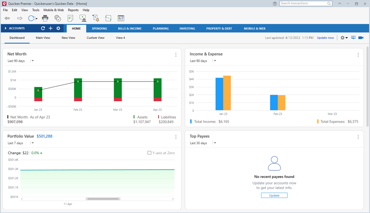Expand the Accounts sidebar arrow

coord(6,28)
